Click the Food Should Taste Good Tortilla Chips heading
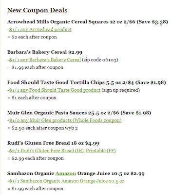Image resolution: width=190 pixels, height=195 pixels. 87,82
